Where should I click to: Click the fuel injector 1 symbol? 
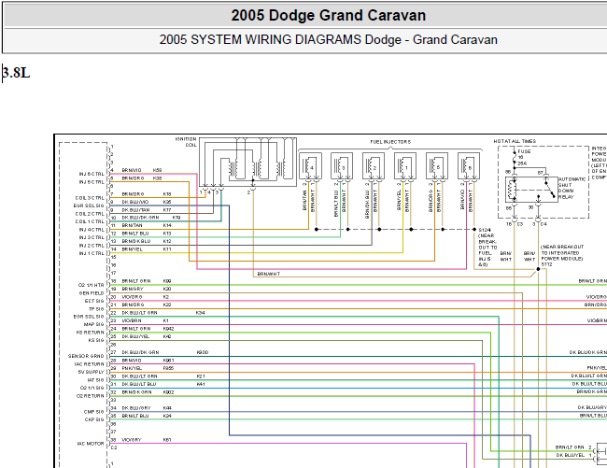405,165
